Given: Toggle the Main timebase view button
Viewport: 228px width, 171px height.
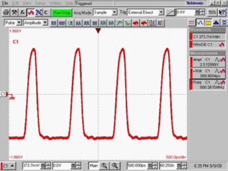Looking at the screenshot, I should [93, 165].
